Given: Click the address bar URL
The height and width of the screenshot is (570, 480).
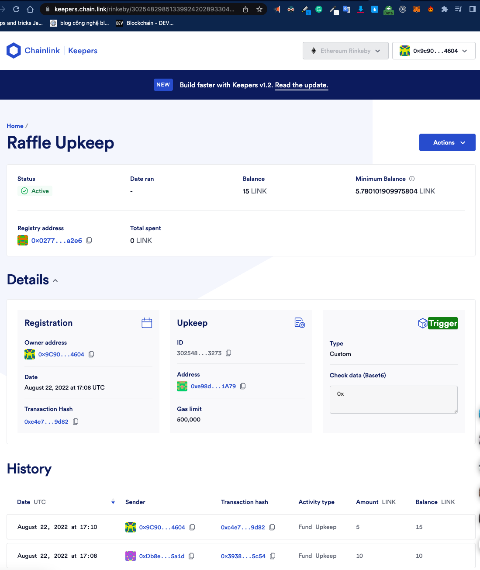Looking at the screenshot, I should pos(144,9).
